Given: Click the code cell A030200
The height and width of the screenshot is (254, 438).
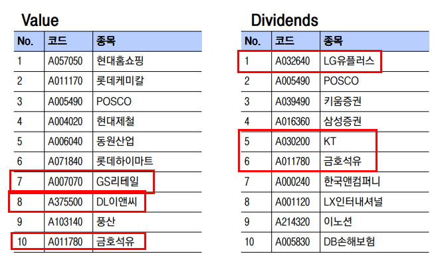Looking at the screenshot, I should 292,142.
